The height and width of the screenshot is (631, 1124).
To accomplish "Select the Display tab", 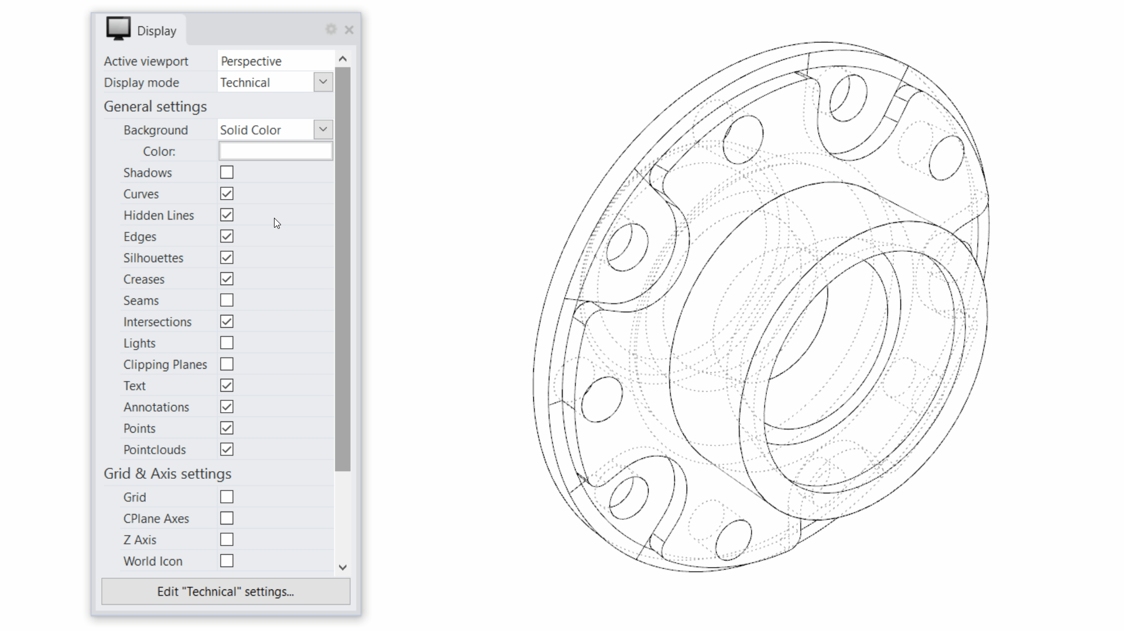I will coord(156,31).
